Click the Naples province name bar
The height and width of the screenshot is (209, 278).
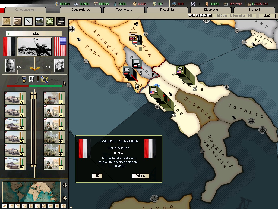click(34, 33)
